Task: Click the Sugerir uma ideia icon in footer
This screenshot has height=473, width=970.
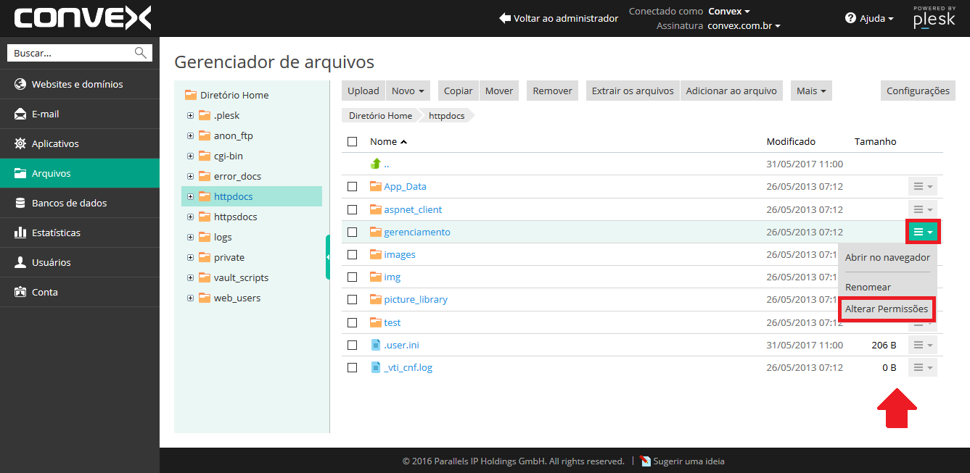Action: (x=646, y=461)
